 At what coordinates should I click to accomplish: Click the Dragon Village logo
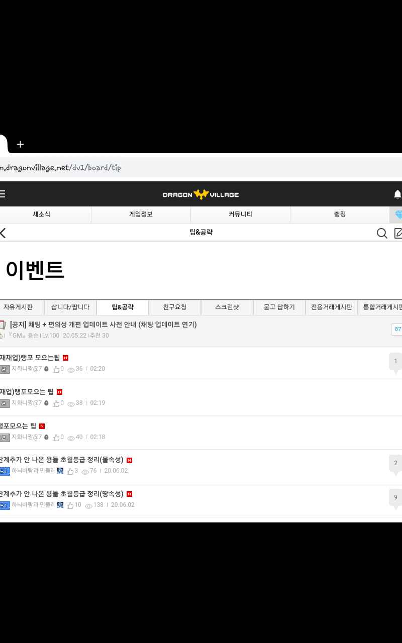tap(201, 194)
